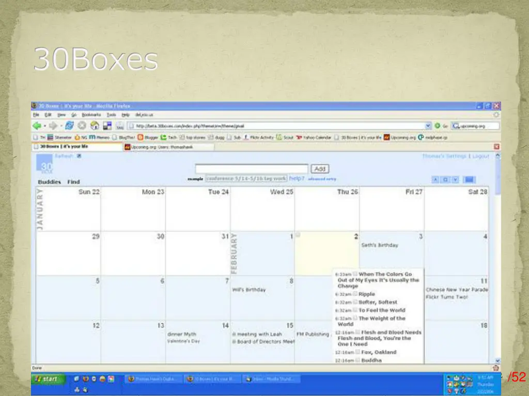Open the Tech bookmark folder
This screenshot has width=529, height=396.
[x=169, y=137]
